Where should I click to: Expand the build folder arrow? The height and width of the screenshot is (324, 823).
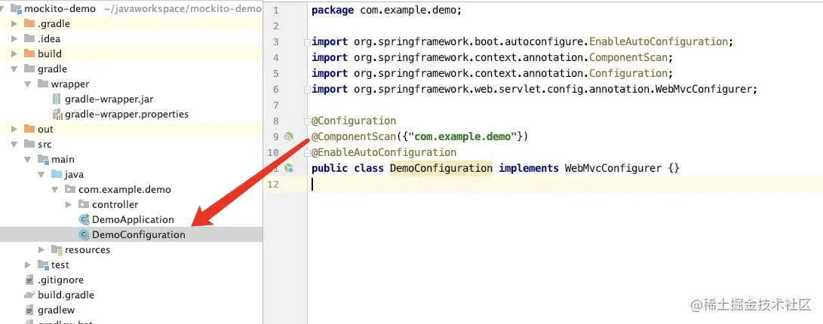[x=14, y=54]
